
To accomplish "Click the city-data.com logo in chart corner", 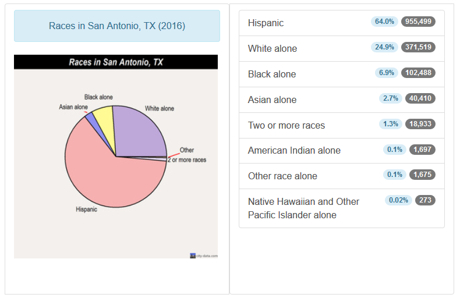I will point(204,255).
